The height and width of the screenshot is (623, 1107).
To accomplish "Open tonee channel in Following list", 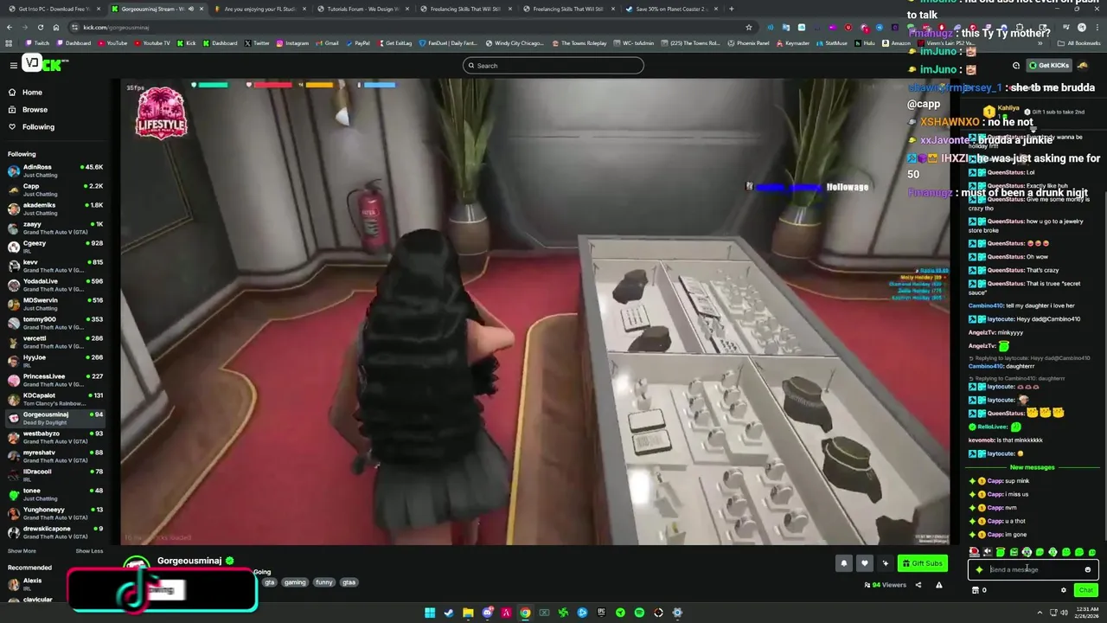I will [x=55, y=494].
